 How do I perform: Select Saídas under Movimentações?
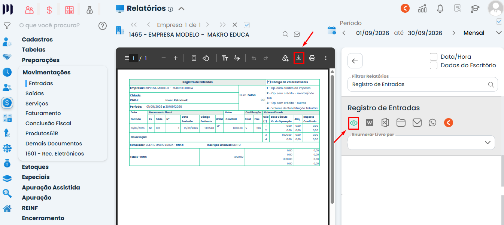coord(34,93)
